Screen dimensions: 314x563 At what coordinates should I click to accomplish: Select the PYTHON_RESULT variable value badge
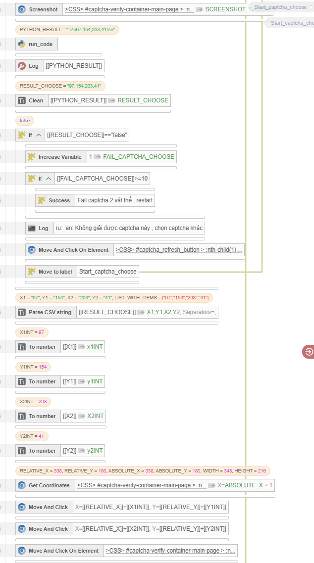[x=67, y=30]
